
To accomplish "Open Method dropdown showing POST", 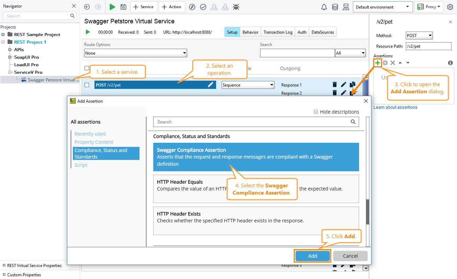I will pyautogui.click(x=419, y=35).
